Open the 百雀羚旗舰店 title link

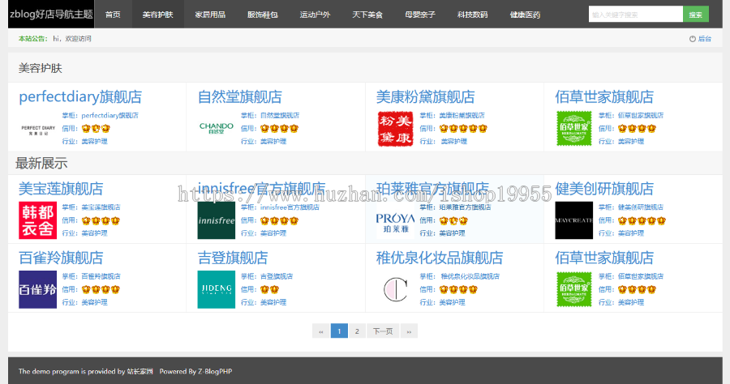[x=61, y=258]
